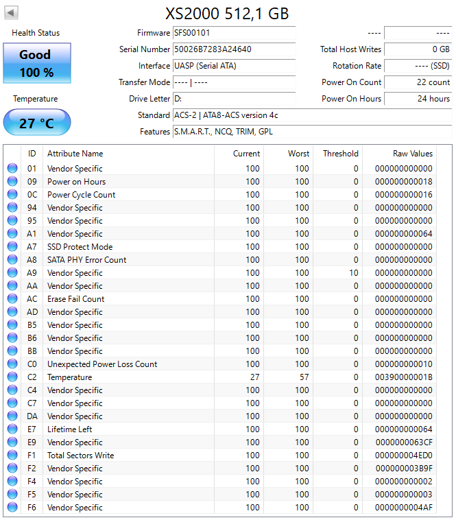Select the status icon for attribute B6
This screenshot has height=520, width=456.
click(x=12, y=338)
